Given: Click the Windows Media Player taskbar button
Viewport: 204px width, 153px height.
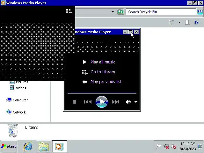Looking at the screenshot, I should pyautogui.click(x=60, y=146).
